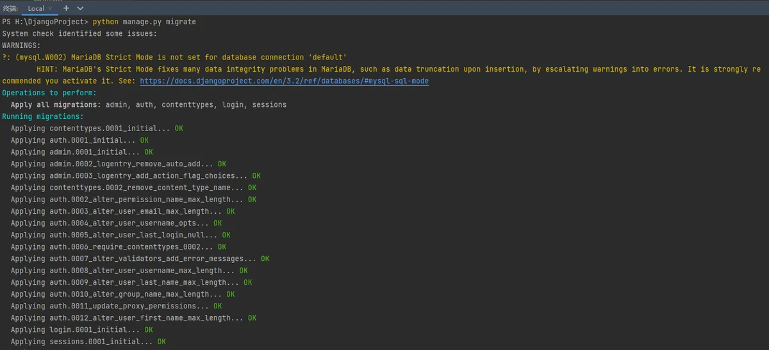Click the sessions.0001_initial migration line
The image size is (769, 350).
[88, 342]
